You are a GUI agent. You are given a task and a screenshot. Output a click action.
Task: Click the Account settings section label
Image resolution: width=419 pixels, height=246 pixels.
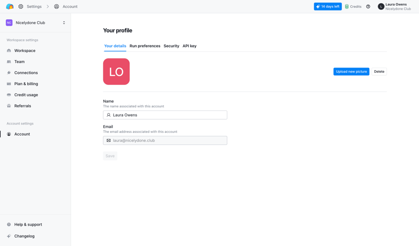(20, 124)
